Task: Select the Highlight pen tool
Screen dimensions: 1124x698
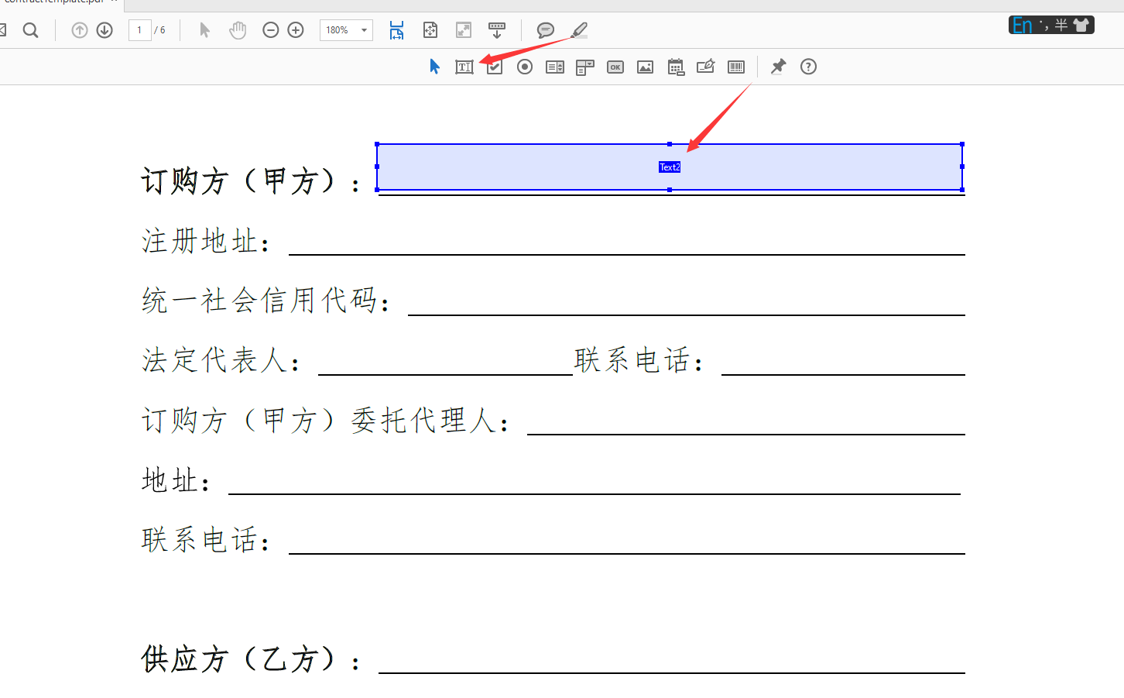Action: (x=578, y=30)
